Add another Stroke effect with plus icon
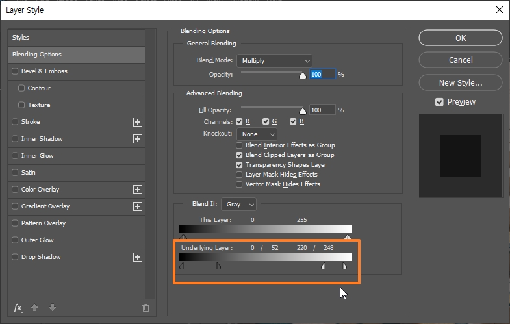Viewport: 510px width, 324px height. coord(138,122)
